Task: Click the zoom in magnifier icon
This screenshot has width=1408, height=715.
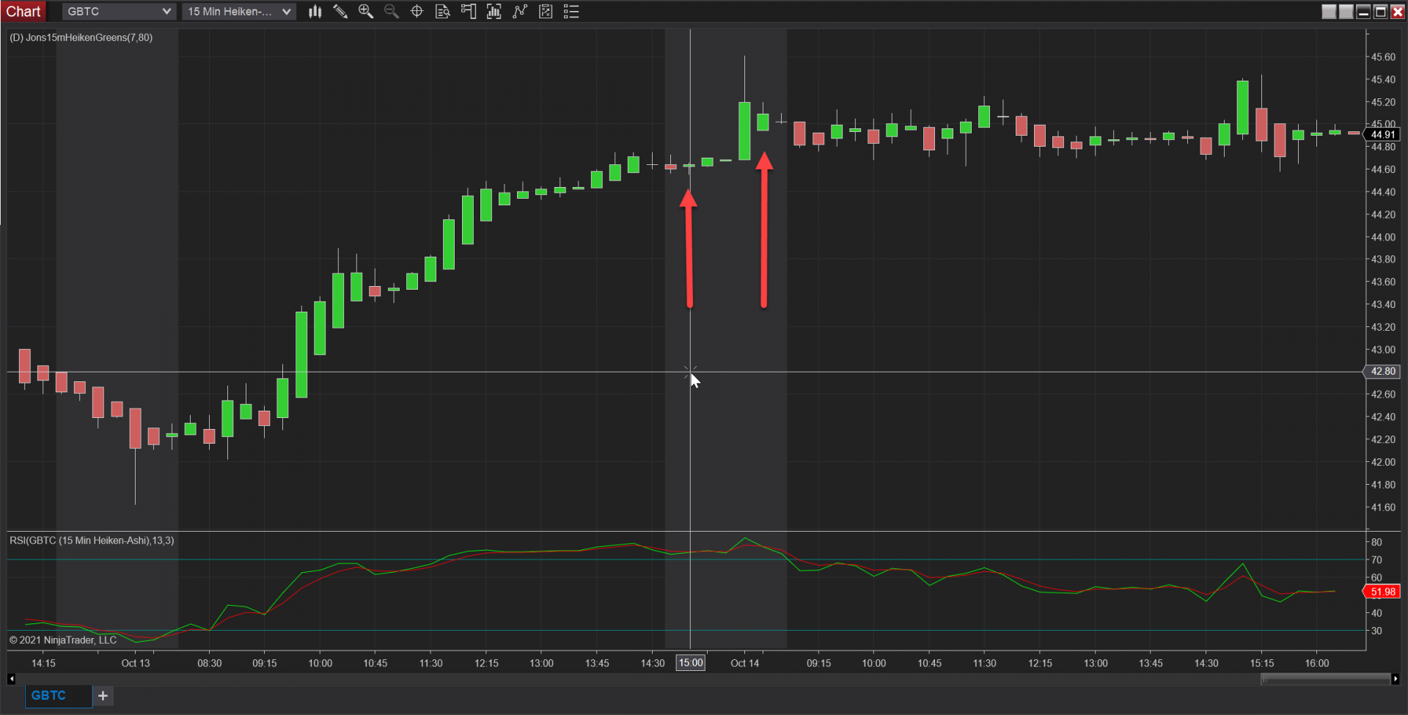Action: [x=366, y=12]
